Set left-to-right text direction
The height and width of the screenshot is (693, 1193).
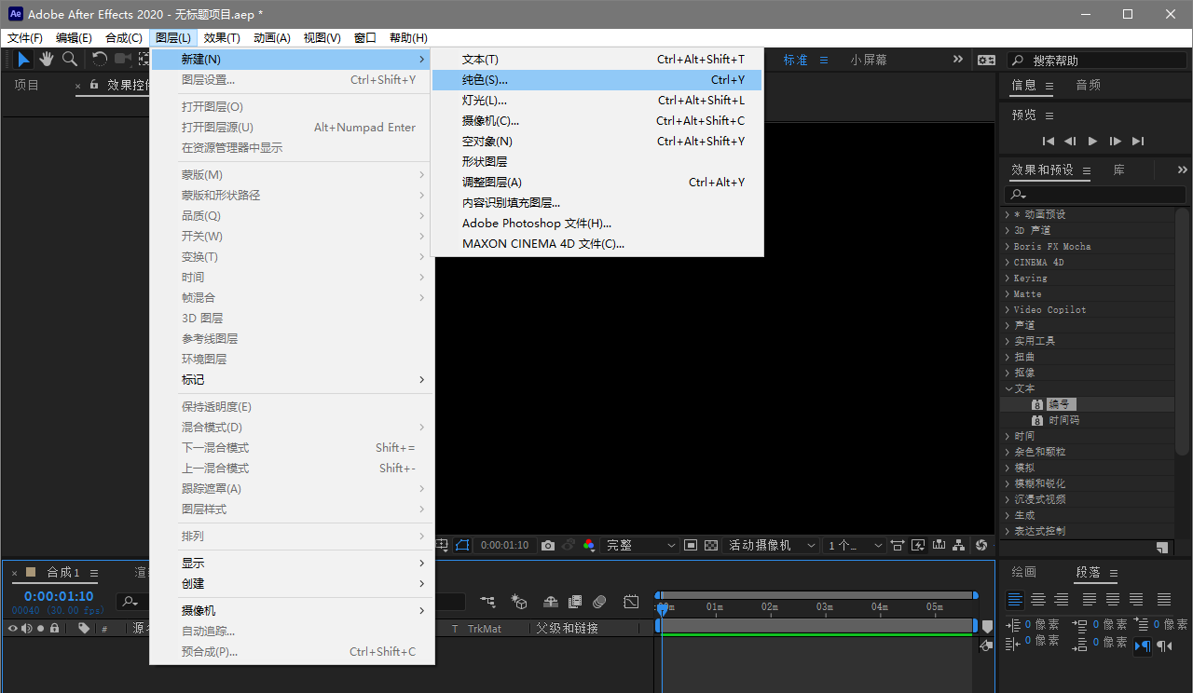click(1143, 645)
